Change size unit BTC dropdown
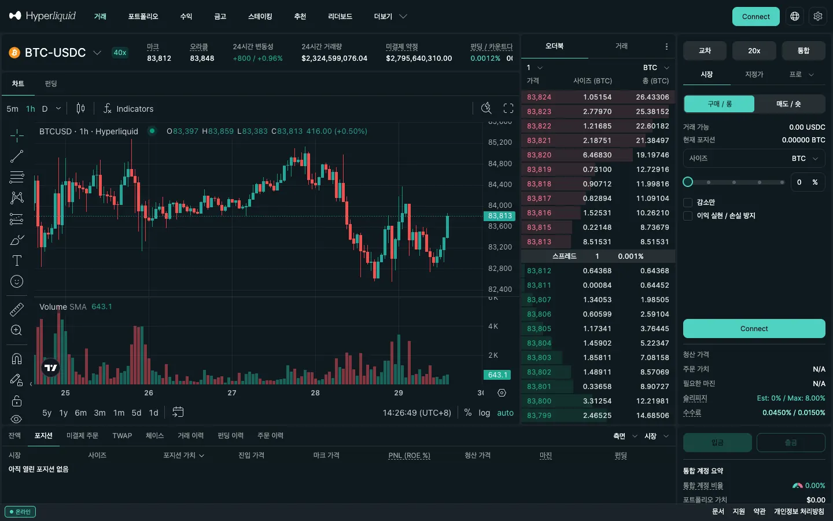 click(806, 158)
